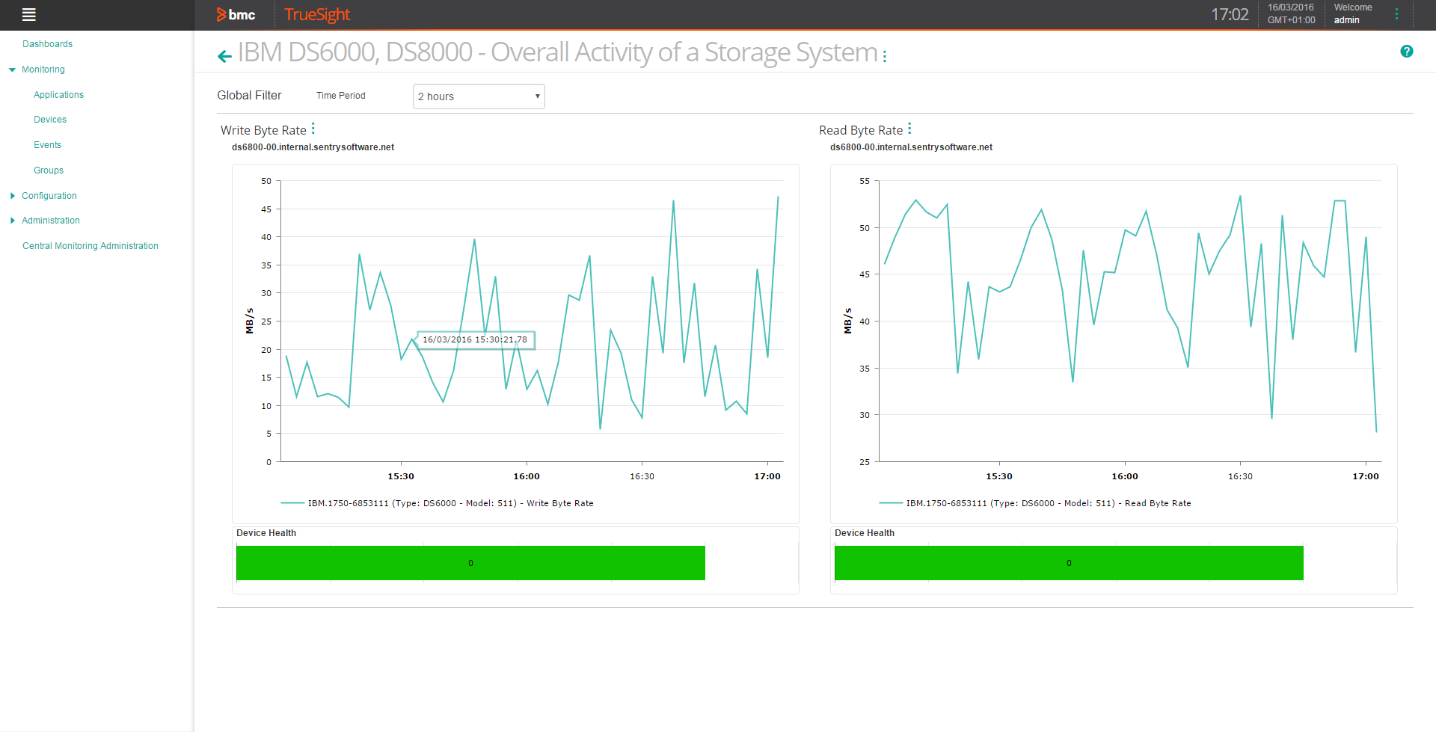The width and height of the screenshot is (1436, 732).
Task: Click the Read Byte Rate green health bar
Action: (1069, 563)
